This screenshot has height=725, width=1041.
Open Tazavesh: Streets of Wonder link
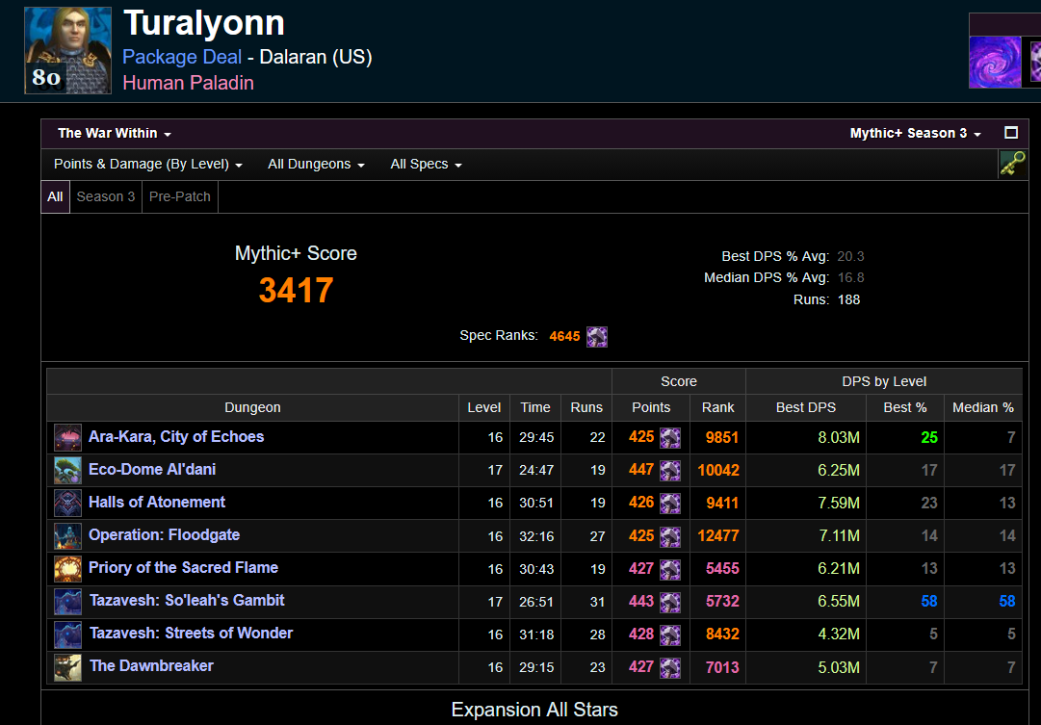(191, 633)
